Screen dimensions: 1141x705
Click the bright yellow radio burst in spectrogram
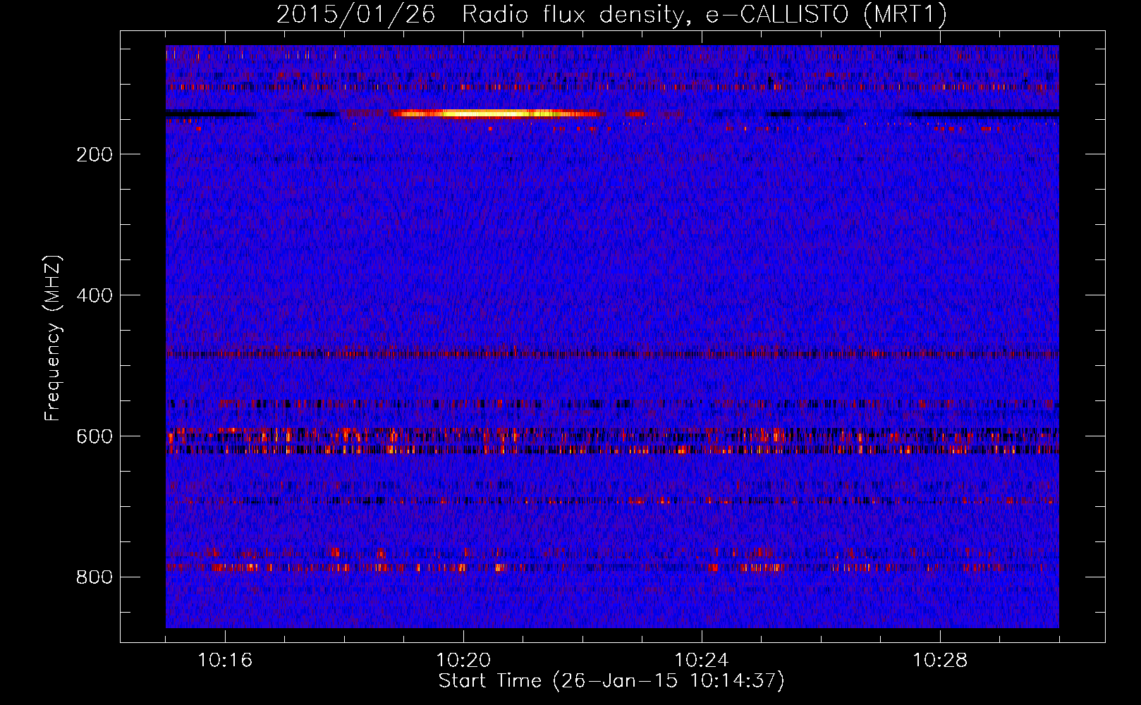pyautogui.click(x=497, y=114)
